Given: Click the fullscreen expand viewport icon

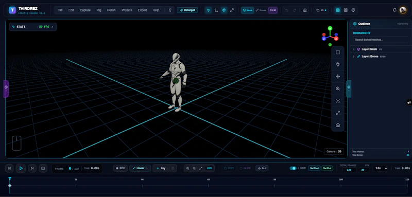Looking at the screenshot, I should (338, 113).
